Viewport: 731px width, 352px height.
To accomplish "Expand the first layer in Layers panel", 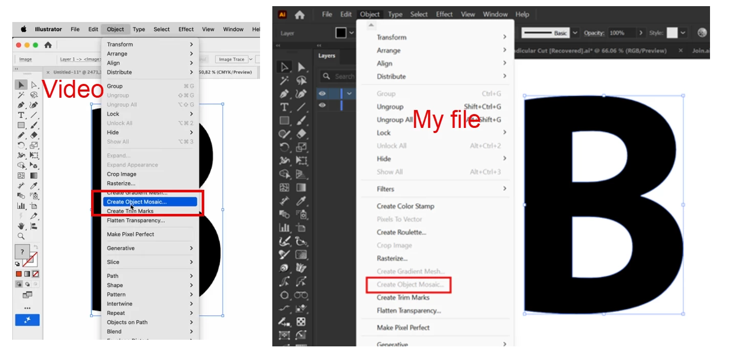I will [350, 94].
